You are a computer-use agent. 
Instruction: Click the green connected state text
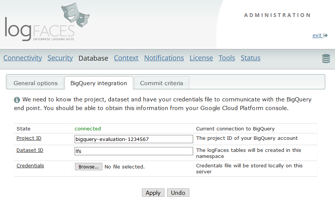click(x=88, y=129)
